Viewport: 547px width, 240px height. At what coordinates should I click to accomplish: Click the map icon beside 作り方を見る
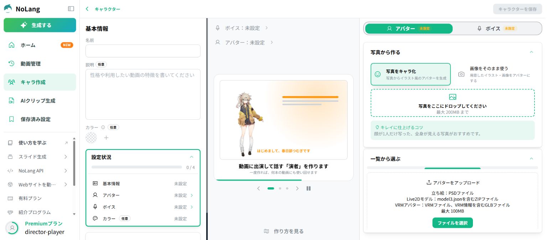266,231
